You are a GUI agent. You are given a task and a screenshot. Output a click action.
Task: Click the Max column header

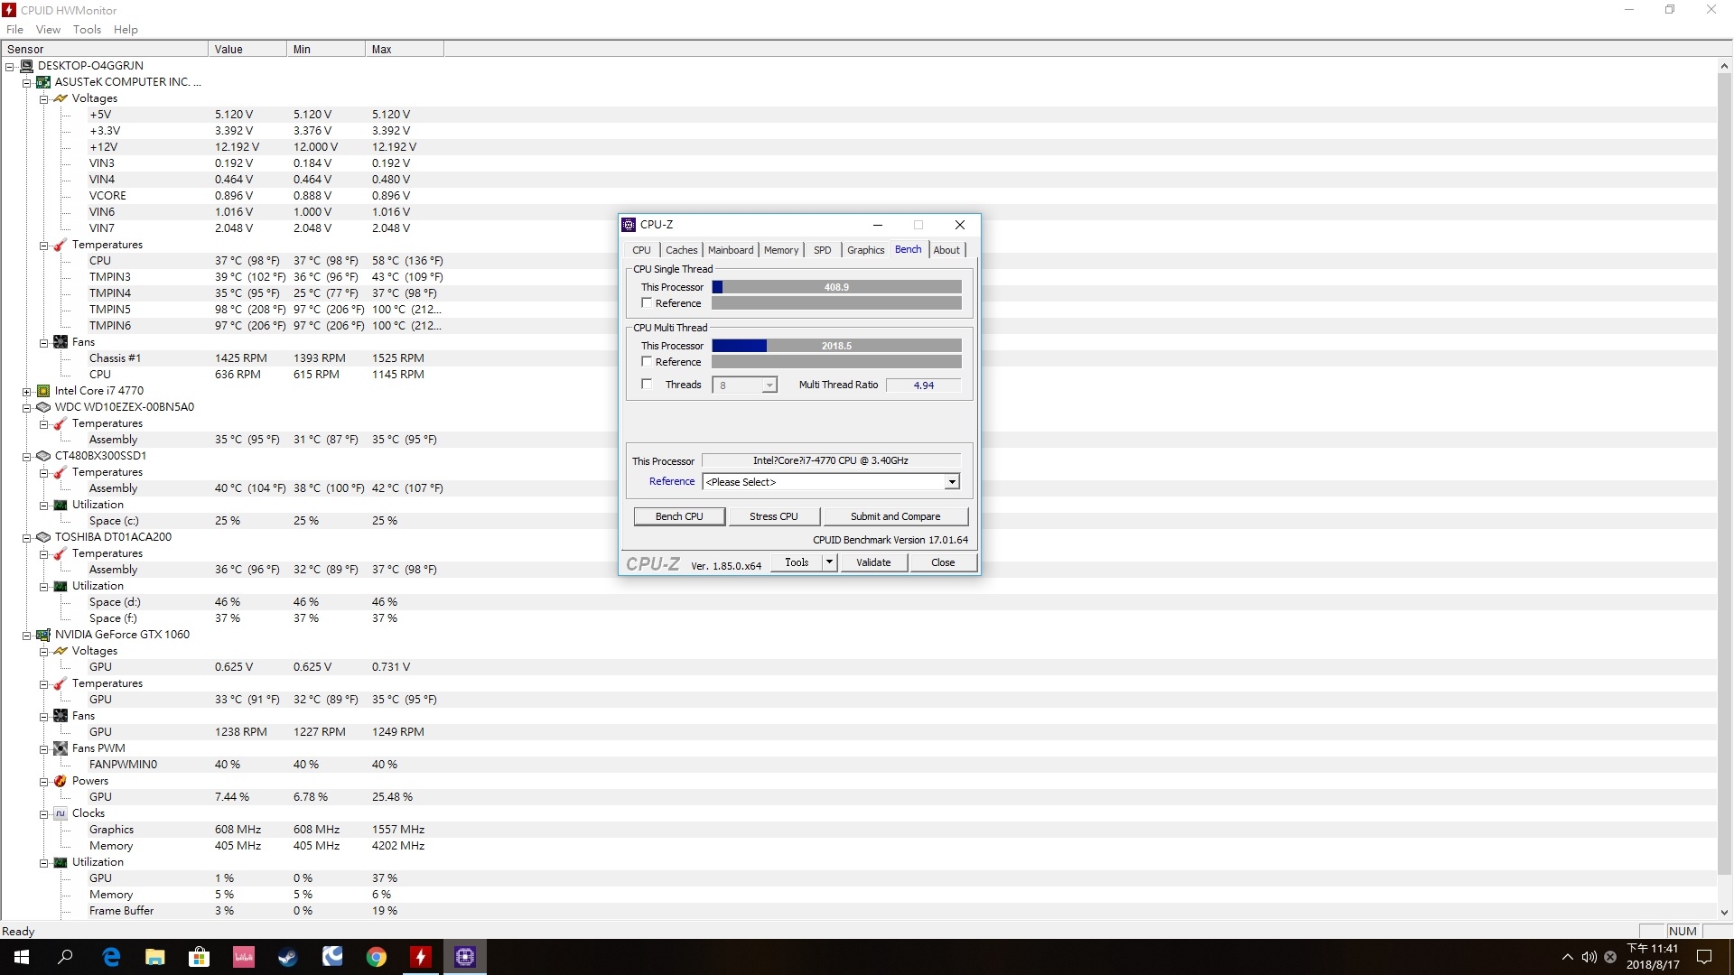coord(404,50)
